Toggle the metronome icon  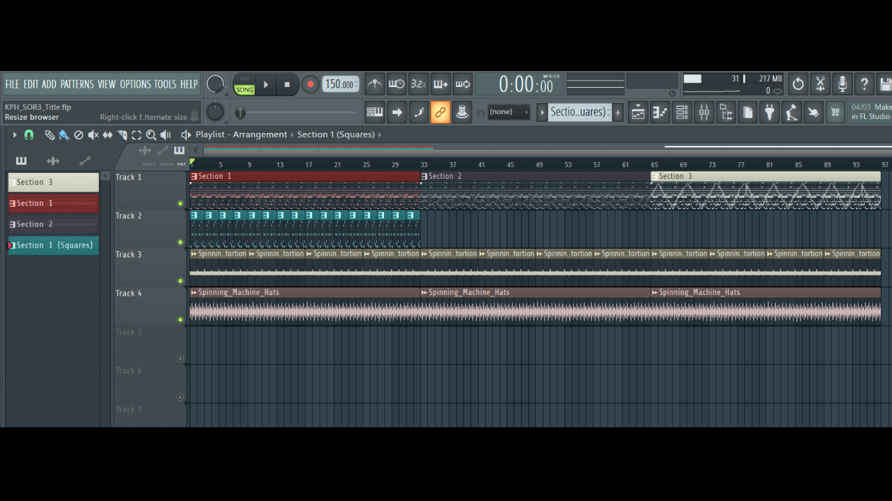click(375, 84)
